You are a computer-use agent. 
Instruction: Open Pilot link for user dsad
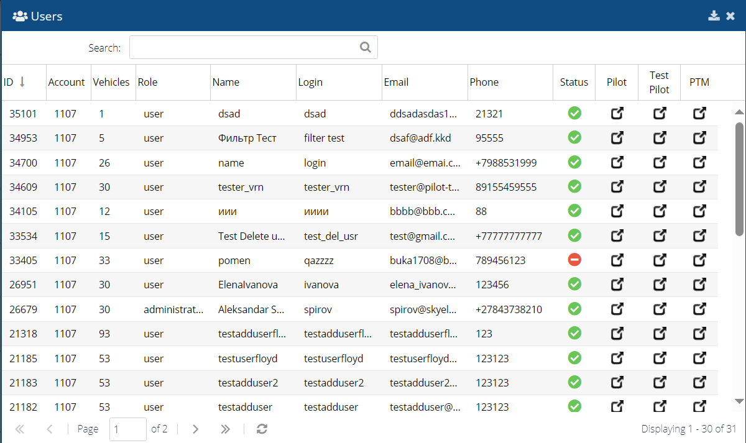click(x=617, y=114)
